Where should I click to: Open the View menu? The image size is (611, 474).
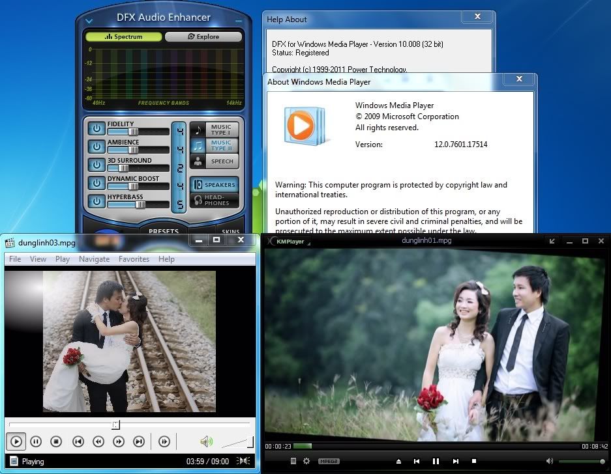[x=38, y=259]
